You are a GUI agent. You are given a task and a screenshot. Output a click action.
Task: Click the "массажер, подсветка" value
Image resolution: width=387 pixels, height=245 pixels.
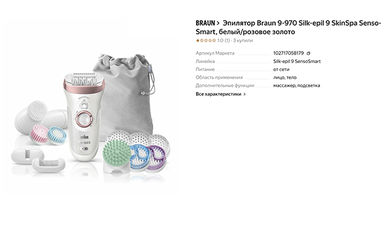(x=297, y=86)
